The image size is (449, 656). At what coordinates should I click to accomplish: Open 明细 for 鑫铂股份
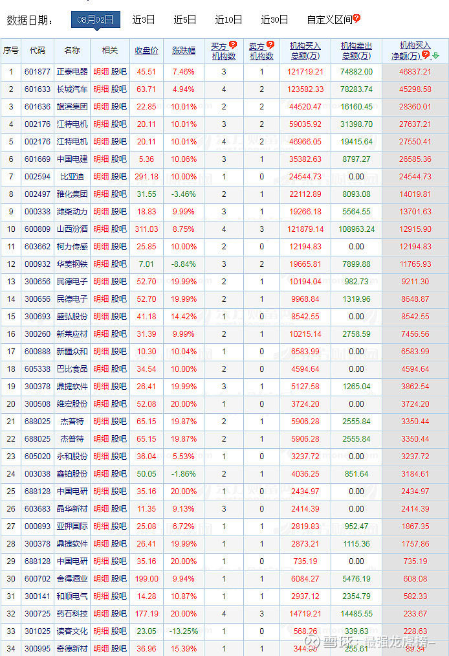coord(101,474)
